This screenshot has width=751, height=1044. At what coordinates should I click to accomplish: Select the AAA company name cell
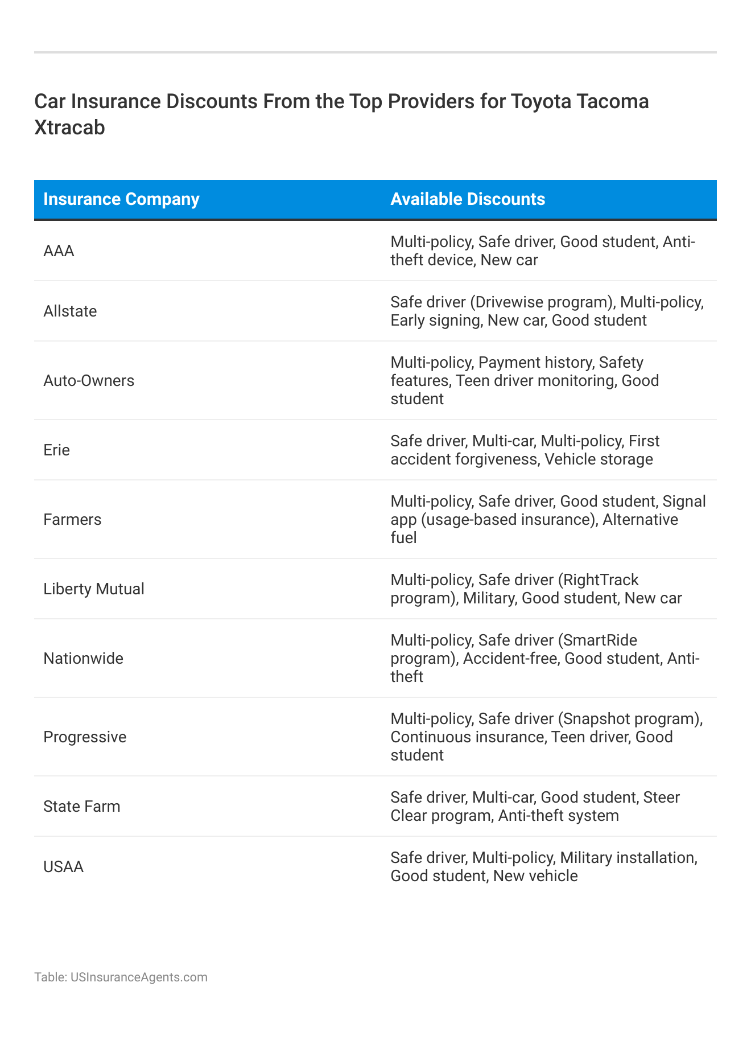click(59, 251)
